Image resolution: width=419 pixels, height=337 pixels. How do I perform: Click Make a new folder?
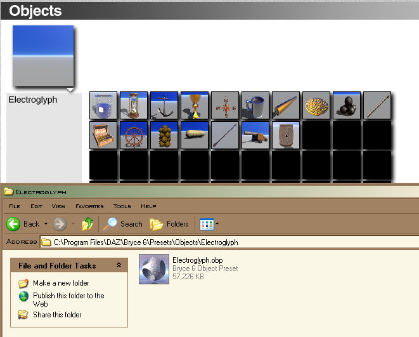[61, 283]
